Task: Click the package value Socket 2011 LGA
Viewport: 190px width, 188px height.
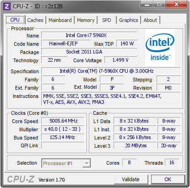Action: click(89, 52)
